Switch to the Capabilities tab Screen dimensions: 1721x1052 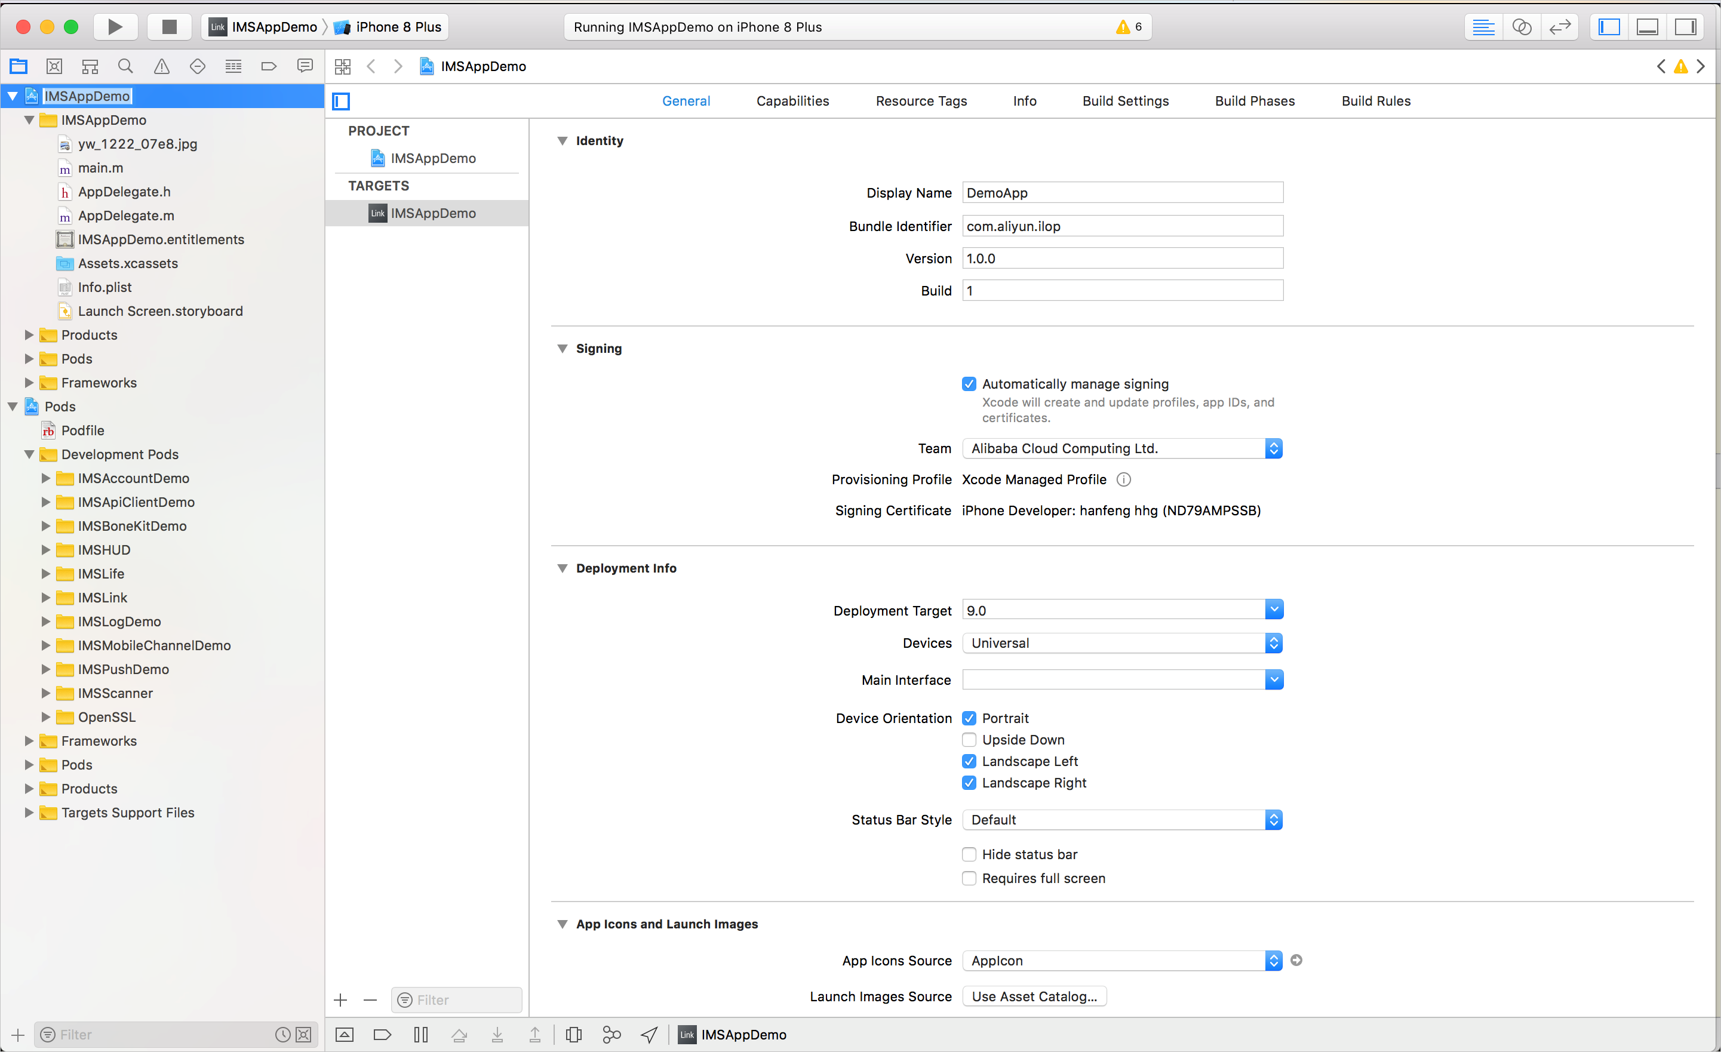click(x=793, y=100)
